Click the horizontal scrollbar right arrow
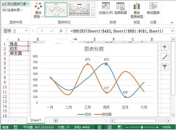176x130 pixels. point(168,121)
